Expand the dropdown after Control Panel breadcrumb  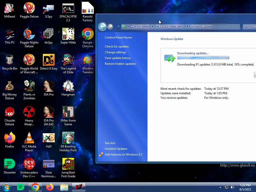pos(152,26)
